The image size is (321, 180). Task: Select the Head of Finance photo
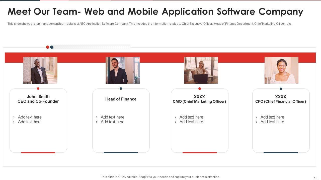click(x=122, y=70)
